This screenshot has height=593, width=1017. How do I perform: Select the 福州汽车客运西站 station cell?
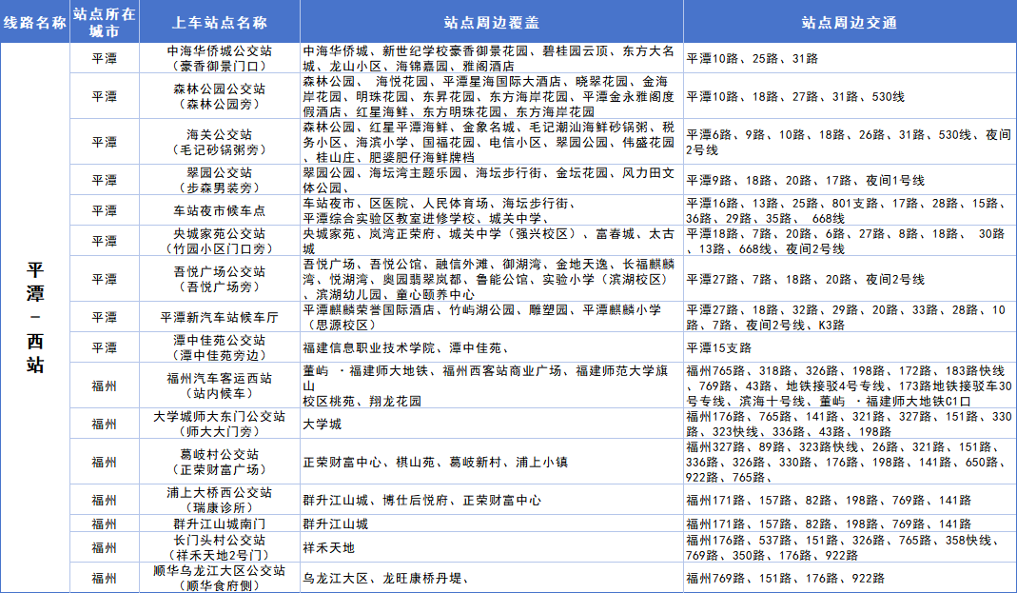click(x=220, y=385)
